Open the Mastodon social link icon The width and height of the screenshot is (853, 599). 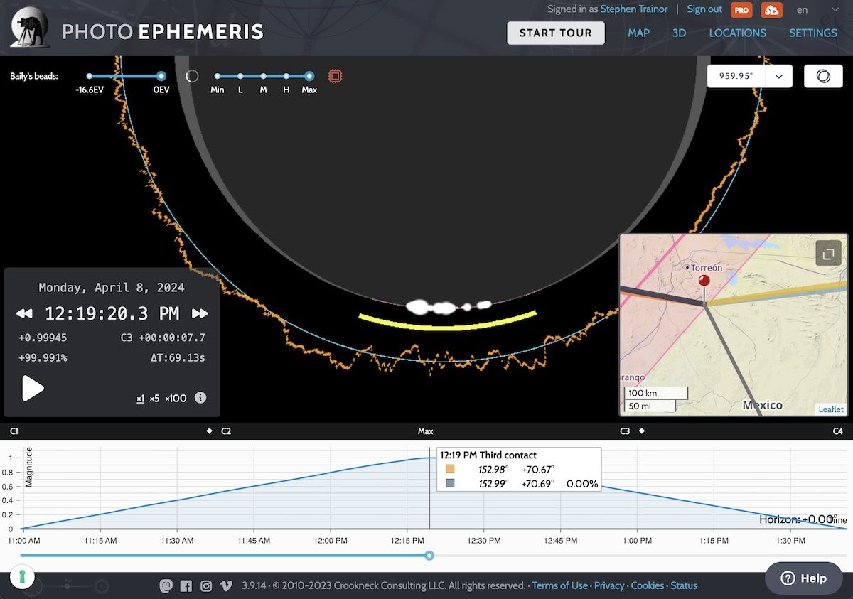coord(166,585)
